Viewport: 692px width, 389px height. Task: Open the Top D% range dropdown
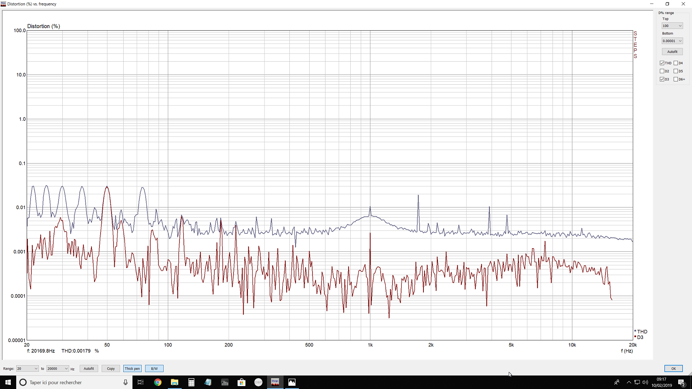click(x=672, y=26)
